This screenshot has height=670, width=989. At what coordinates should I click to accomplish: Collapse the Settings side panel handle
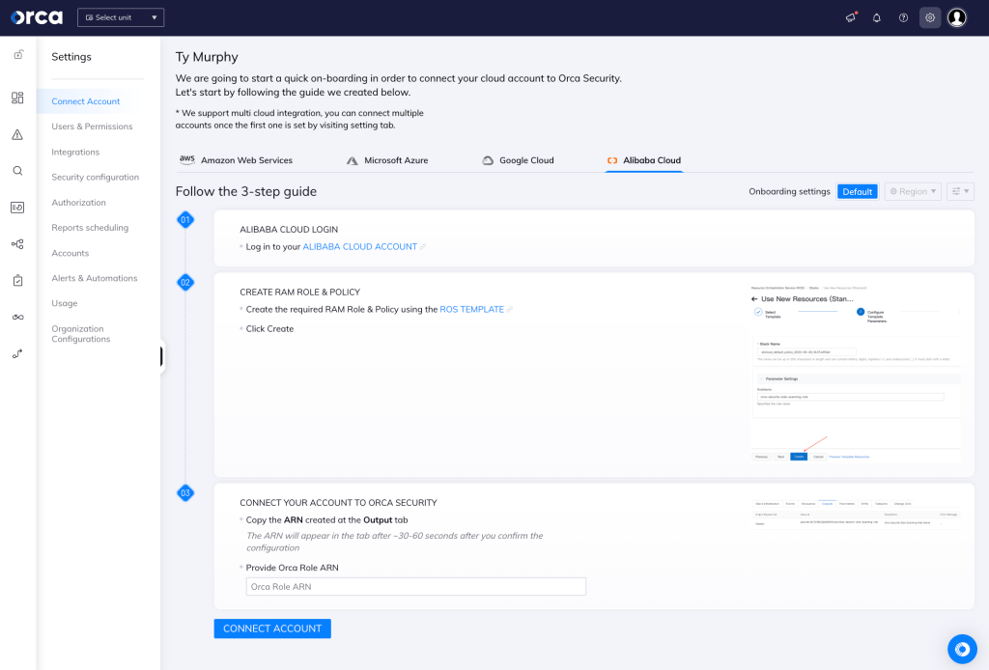point(162,357)
